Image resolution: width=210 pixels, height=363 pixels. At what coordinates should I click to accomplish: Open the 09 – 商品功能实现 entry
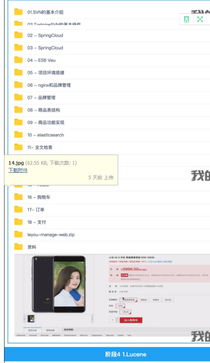point(46,123)
